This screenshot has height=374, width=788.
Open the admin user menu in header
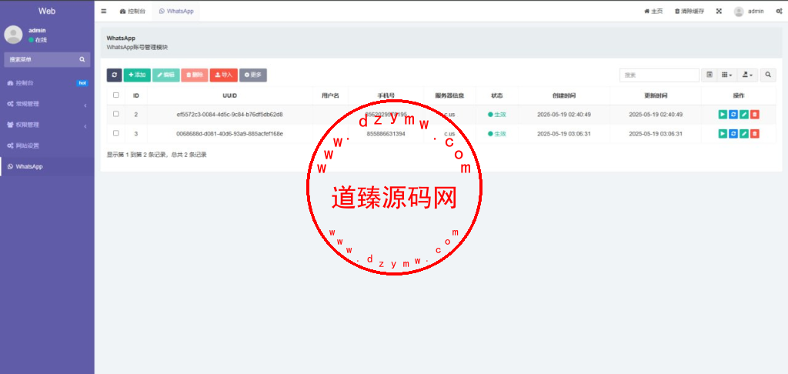749,11
